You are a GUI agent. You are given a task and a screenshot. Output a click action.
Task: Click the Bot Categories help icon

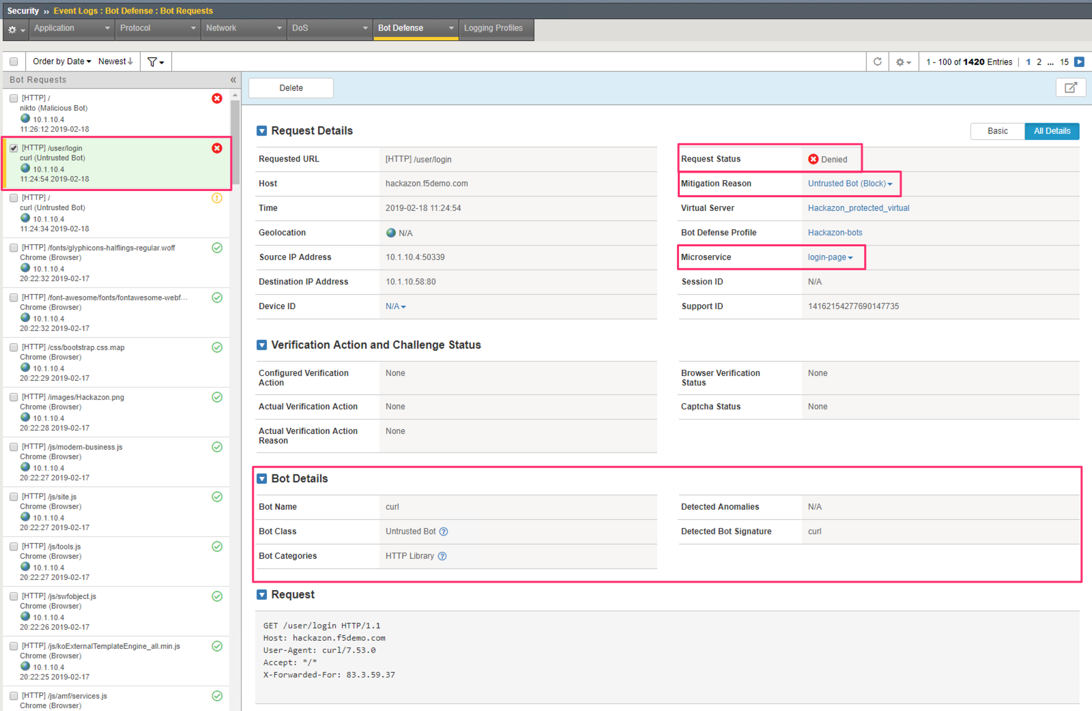point(442,556)
